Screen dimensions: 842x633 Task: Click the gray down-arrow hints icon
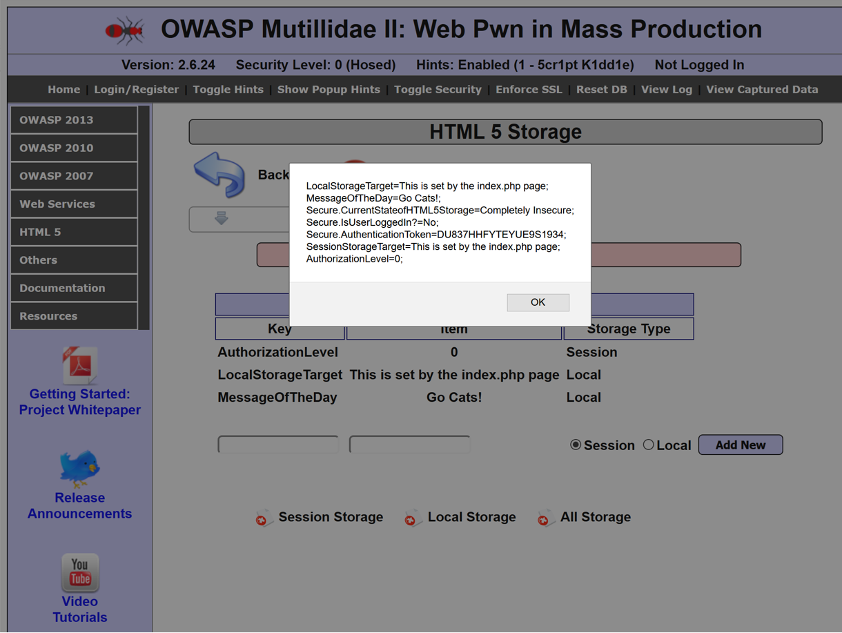221,219
